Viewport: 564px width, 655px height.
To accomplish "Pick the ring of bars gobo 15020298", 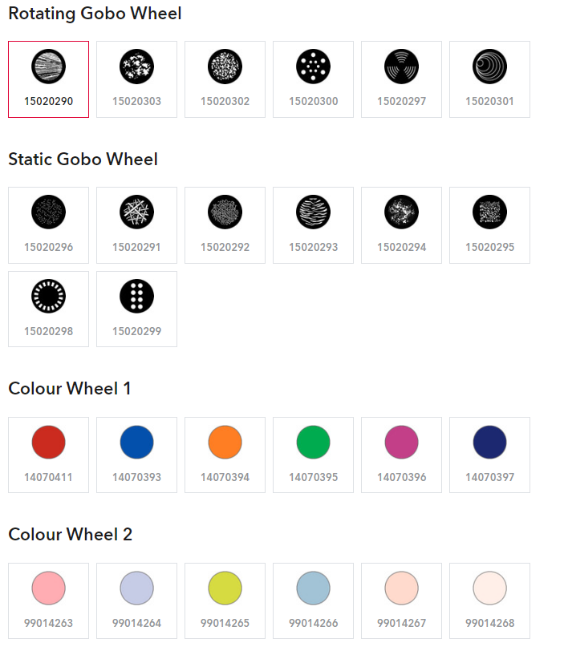I will [48, 309].
